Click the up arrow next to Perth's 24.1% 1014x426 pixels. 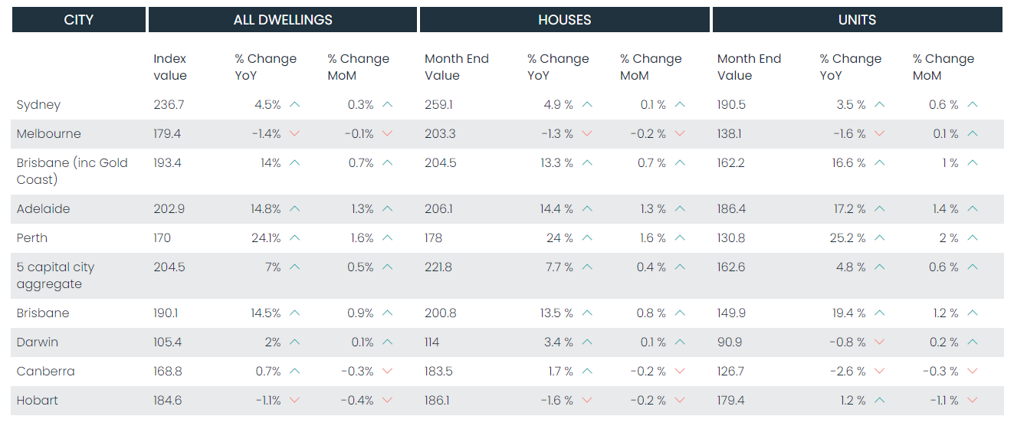tap(295, 238)
